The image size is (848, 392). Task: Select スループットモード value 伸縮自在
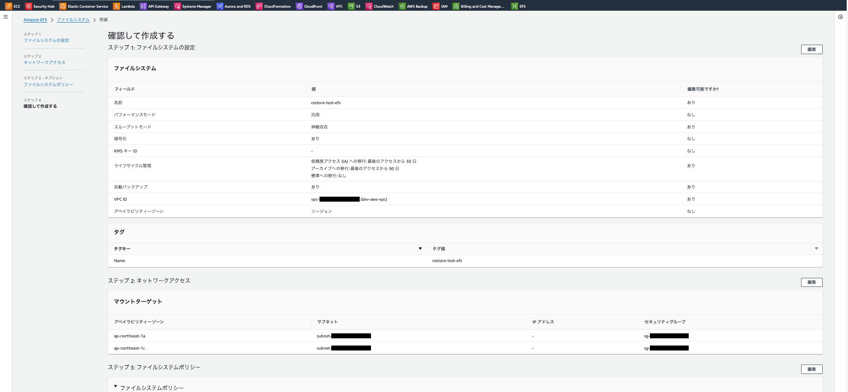coord(320,127)
